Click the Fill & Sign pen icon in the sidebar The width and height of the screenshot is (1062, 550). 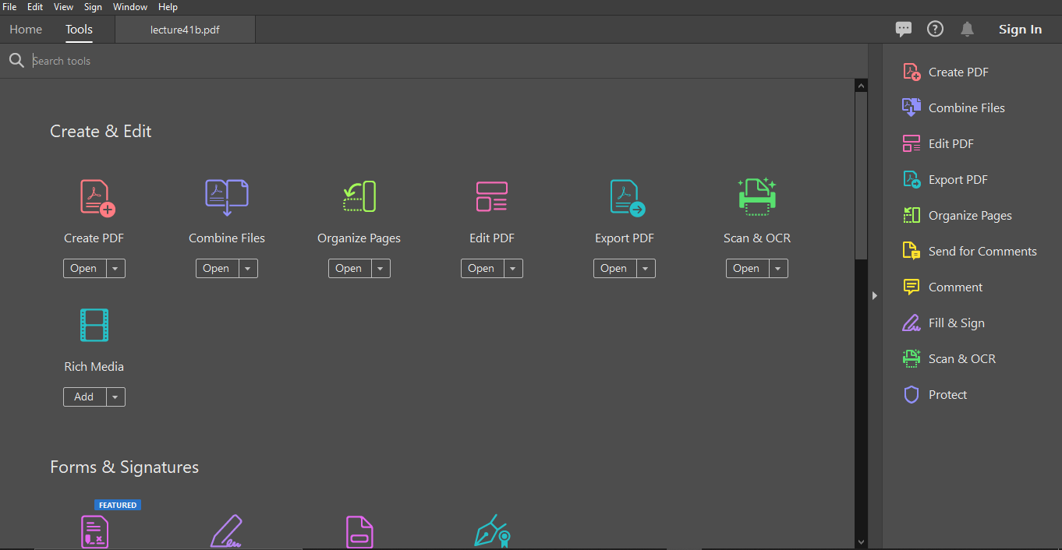point(912,323)
